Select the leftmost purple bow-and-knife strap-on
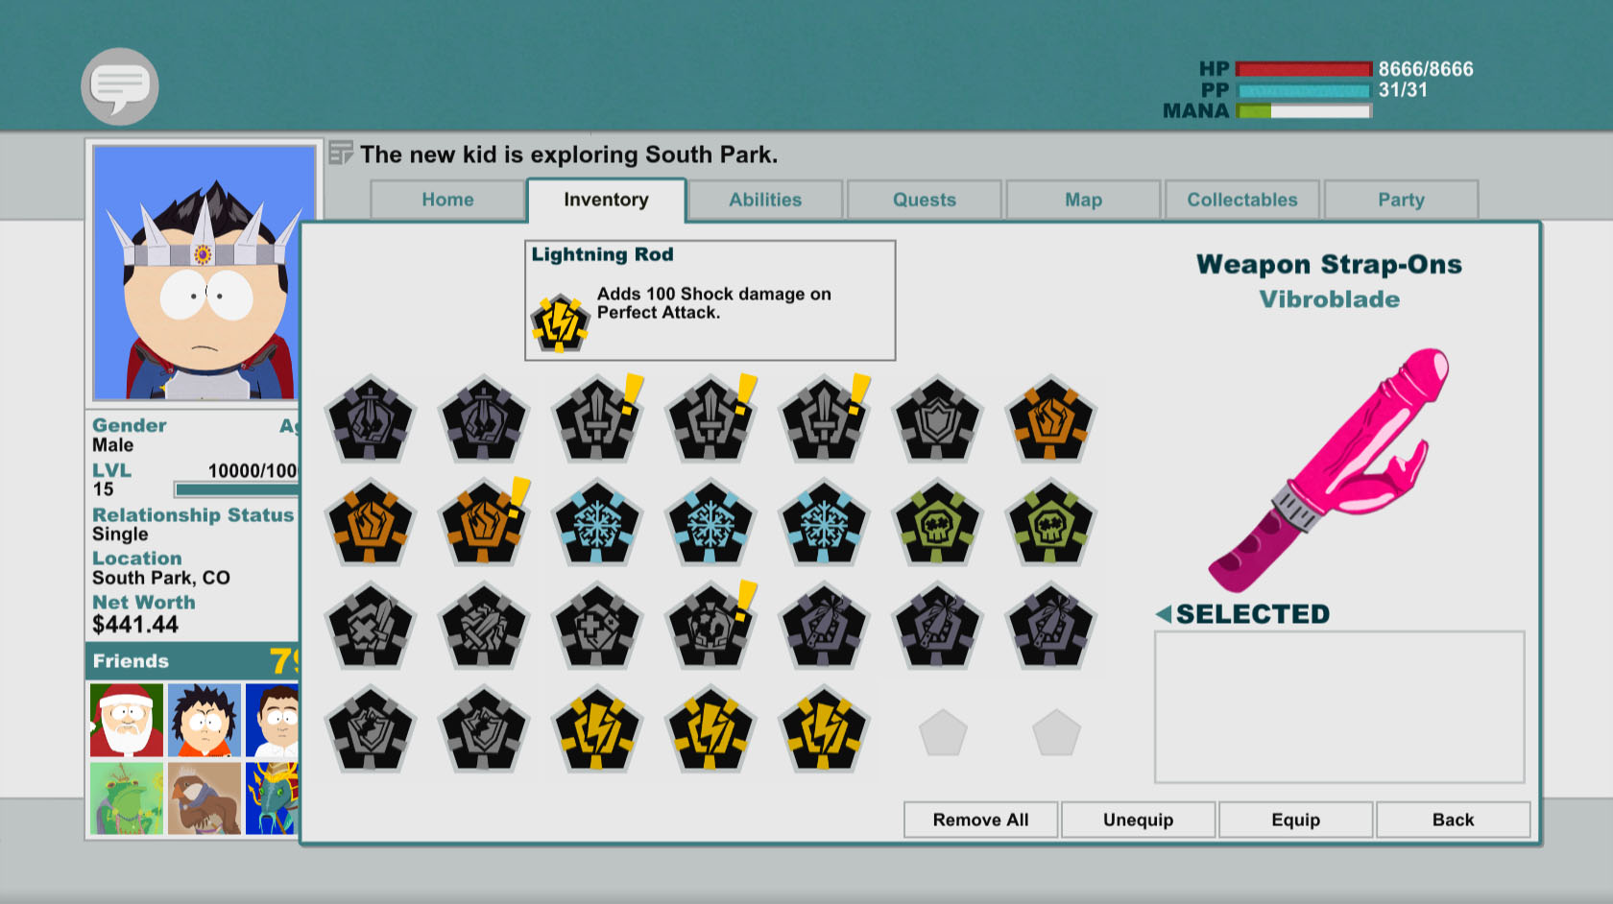 coord(824,627)
